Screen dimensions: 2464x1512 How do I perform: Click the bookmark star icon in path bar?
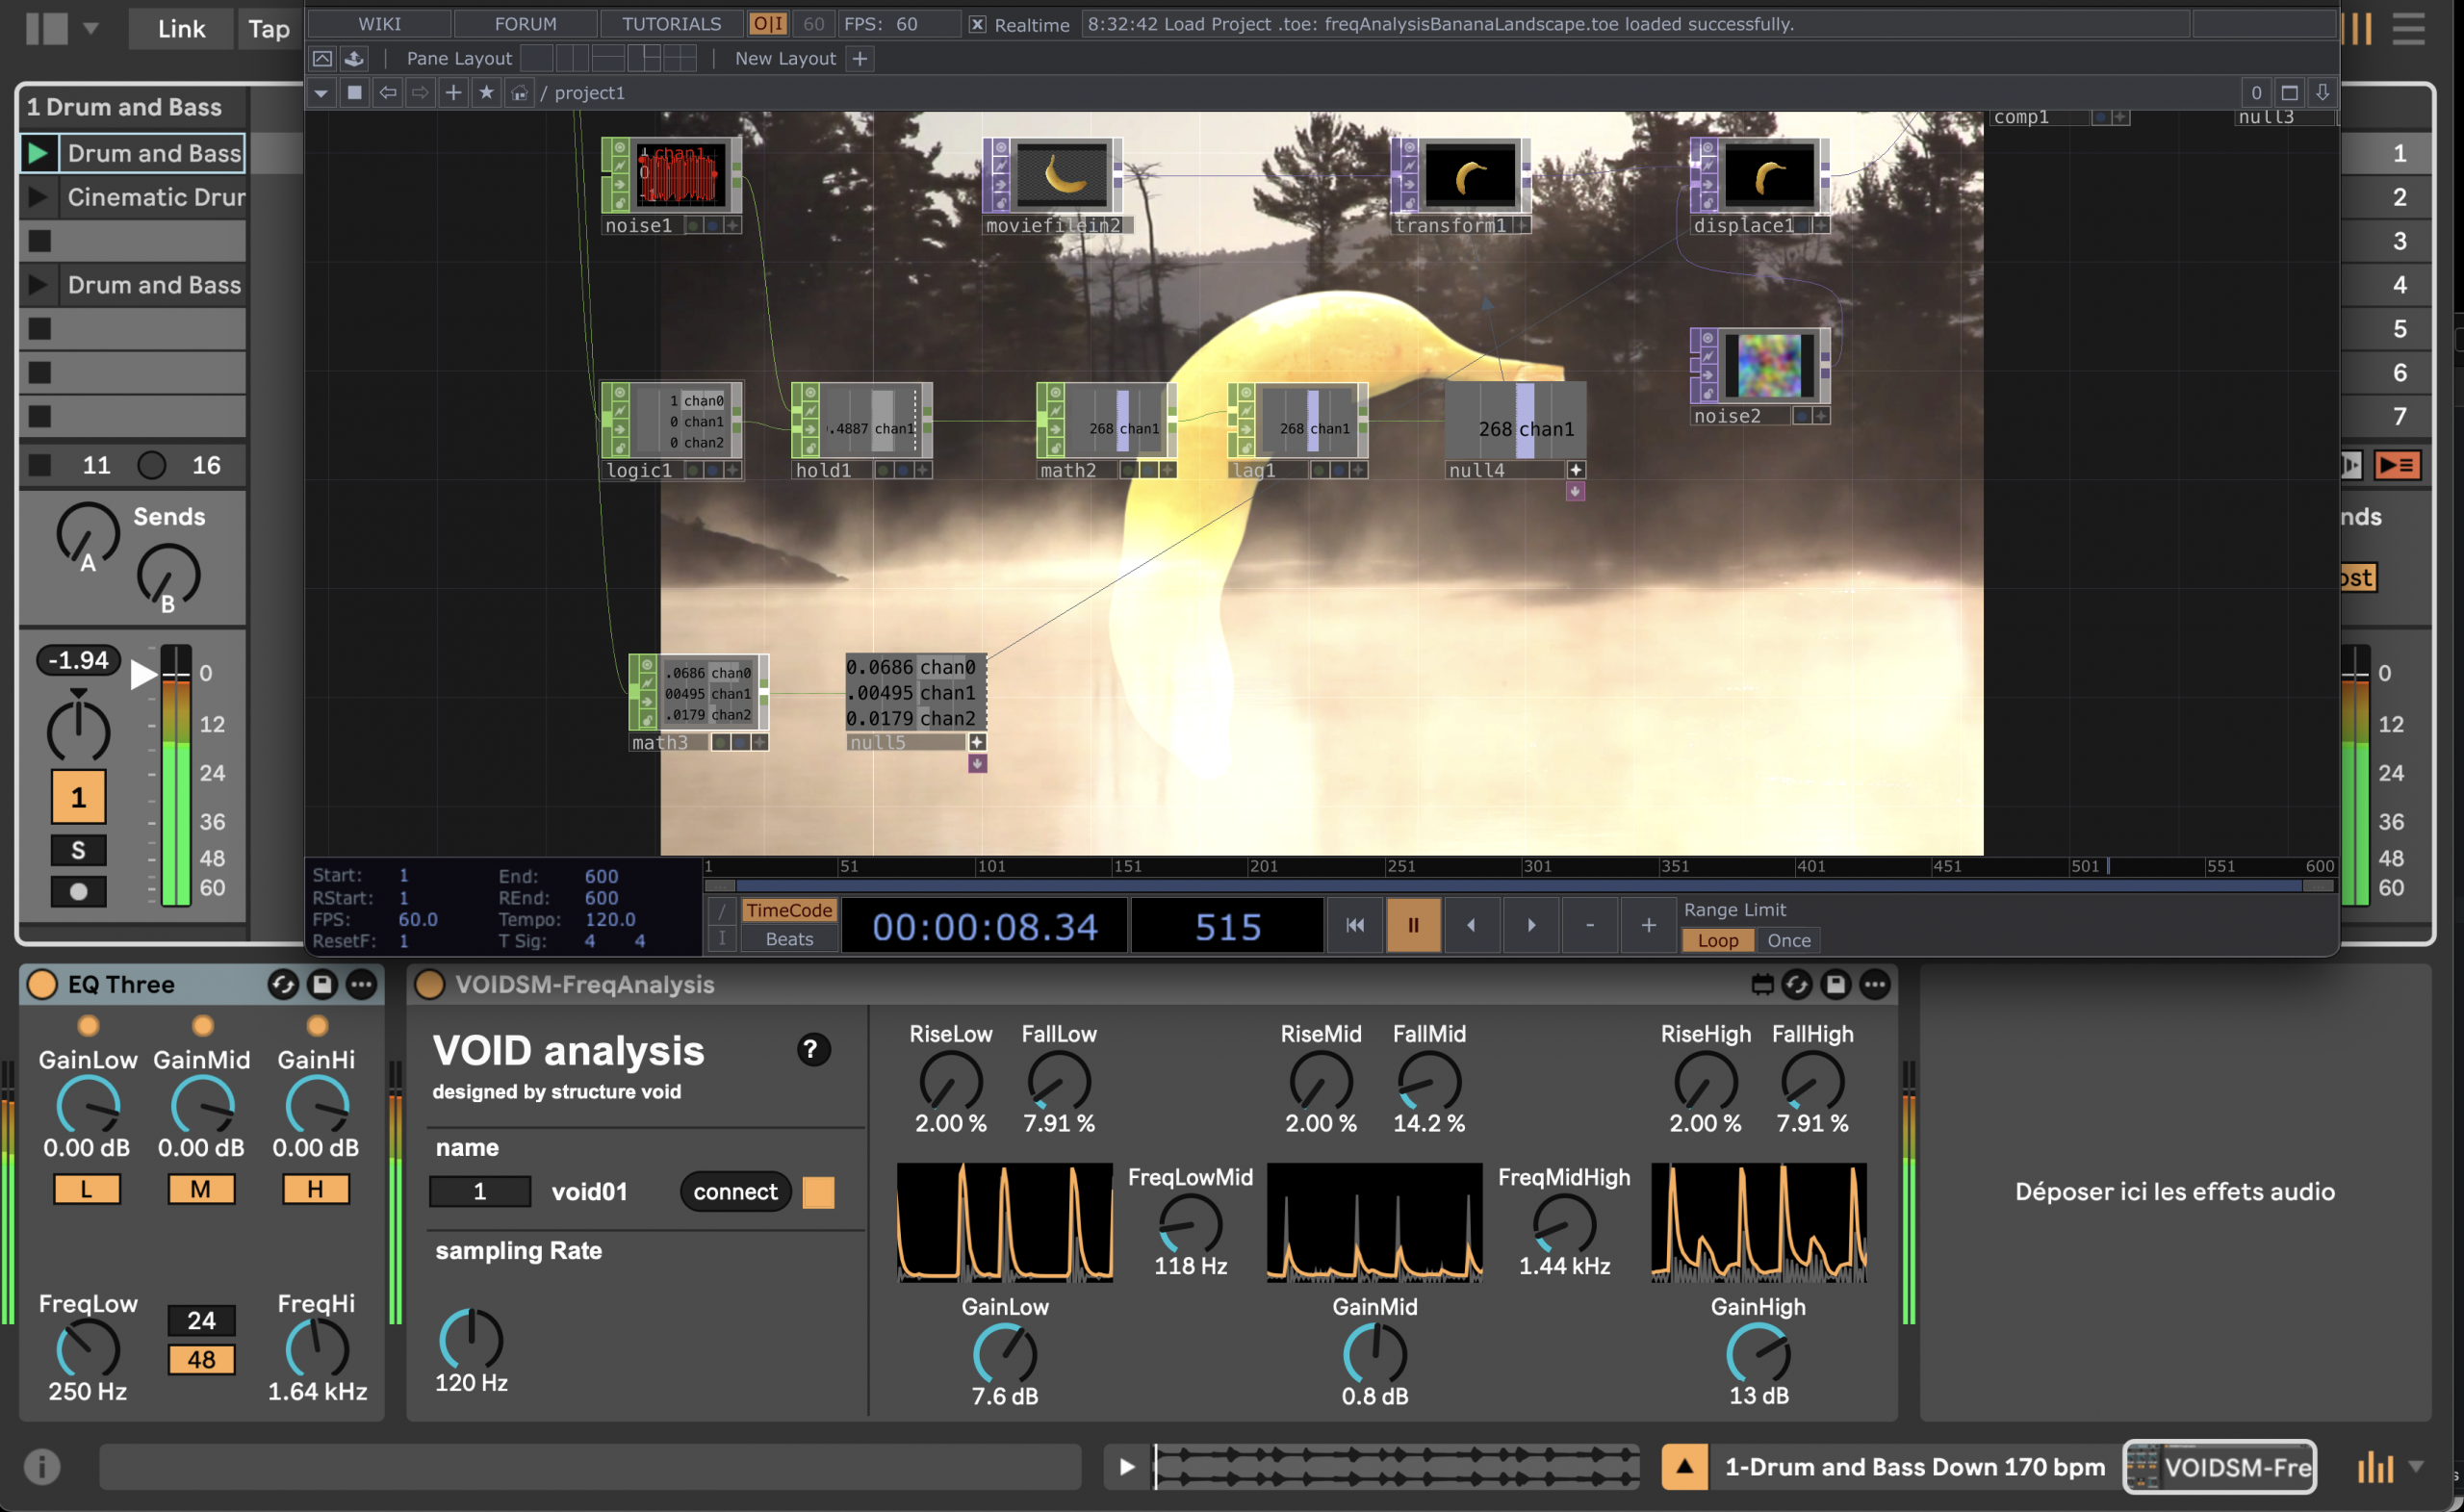pos(486,93)
